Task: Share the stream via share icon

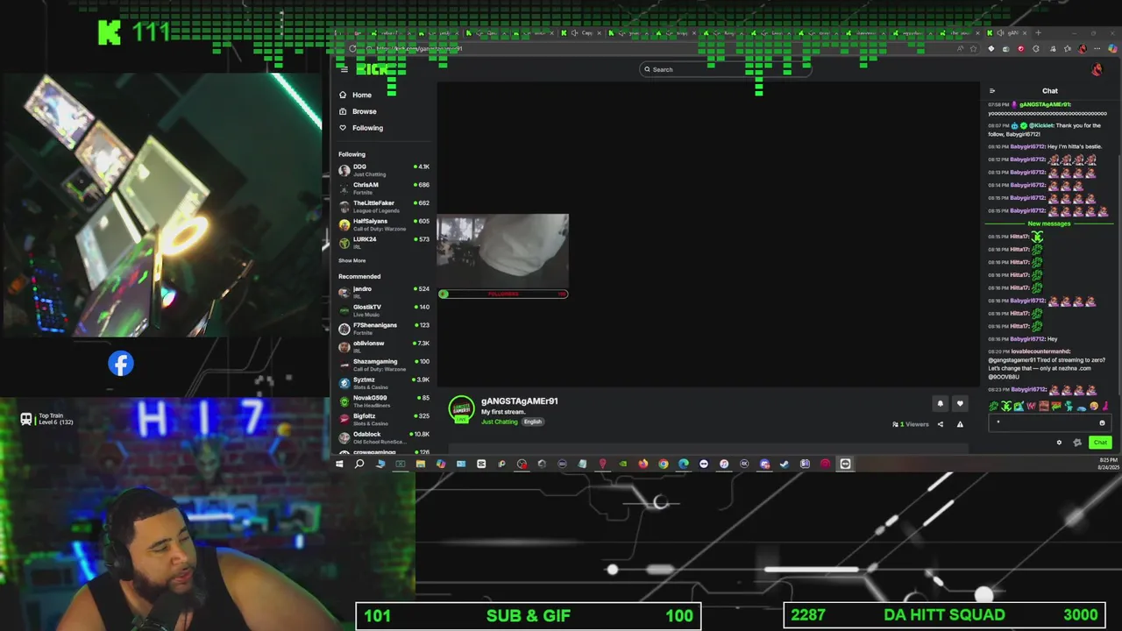Action: click(x=941, y=424)
